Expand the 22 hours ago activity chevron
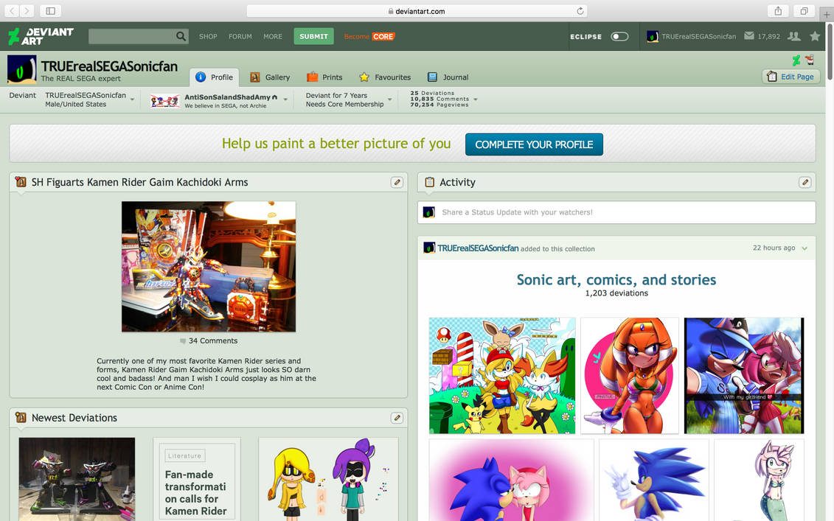Screen dimensions: 834x521 [805, 248]
